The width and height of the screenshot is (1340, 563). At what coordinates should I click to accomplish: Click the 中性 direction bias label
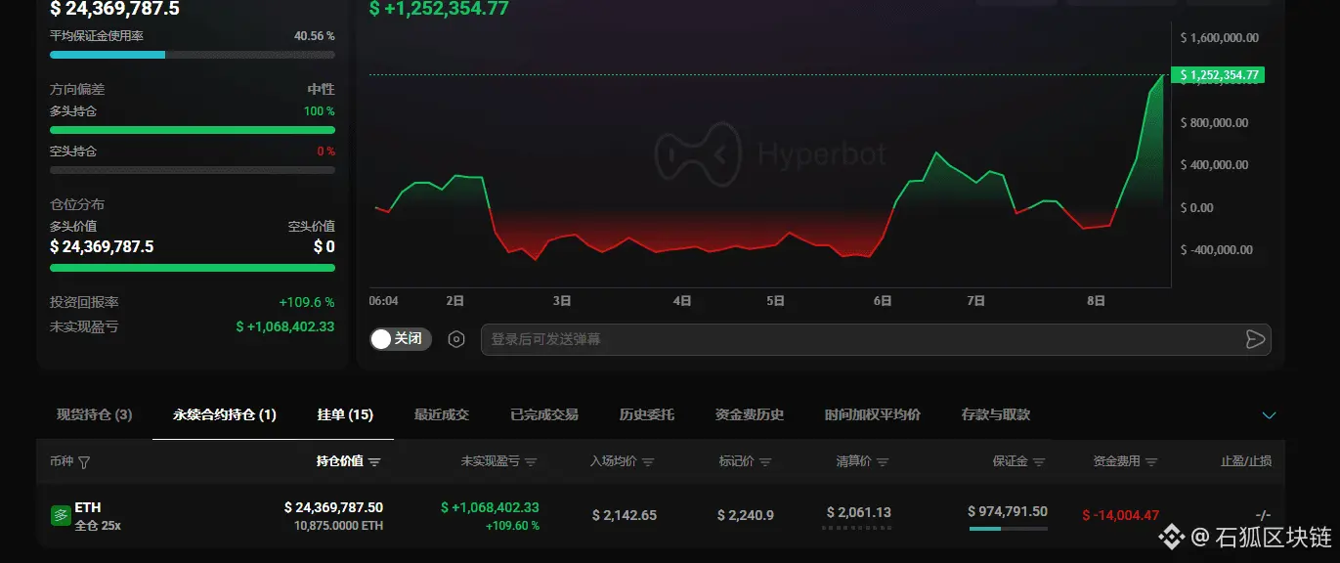click(321, 89)
